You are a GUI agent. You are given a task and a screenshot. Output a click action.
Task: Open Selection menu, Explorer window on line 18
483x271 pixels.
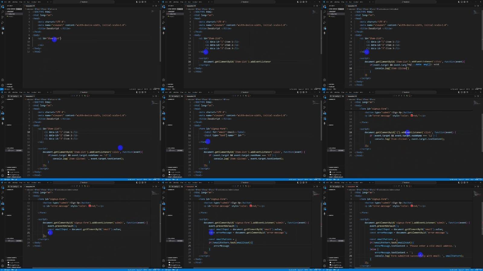337,2
